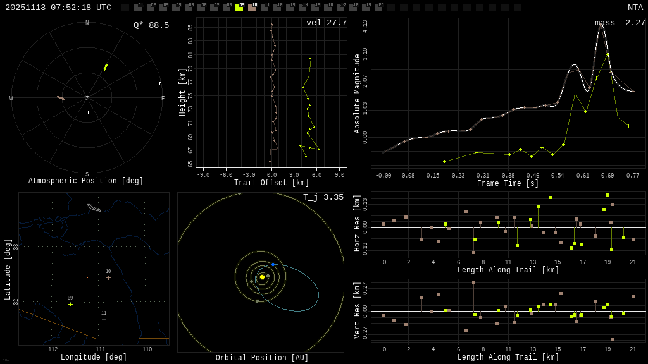Click the tan station 10 indicator box

[252, 8]
